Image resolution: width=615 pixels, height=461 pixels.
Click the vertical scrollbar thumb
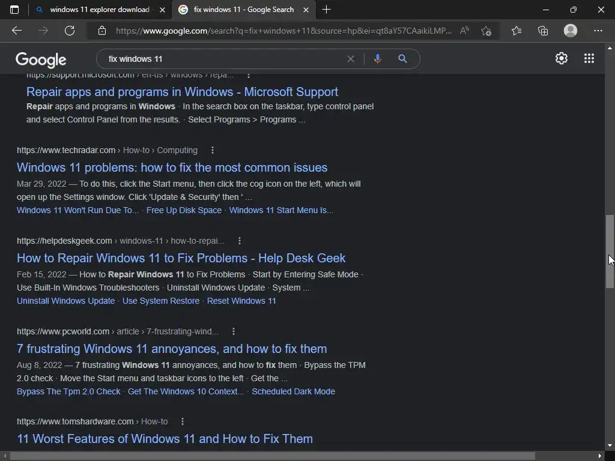pyautogui.click(x=610, y=252)
